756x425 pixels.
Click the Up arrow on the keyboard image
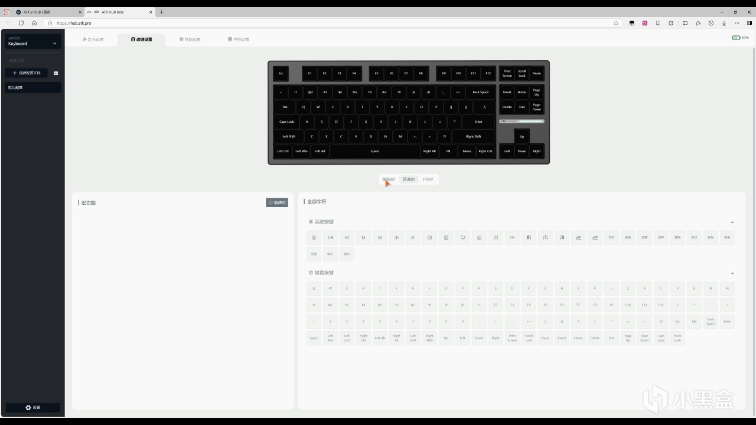522,136
